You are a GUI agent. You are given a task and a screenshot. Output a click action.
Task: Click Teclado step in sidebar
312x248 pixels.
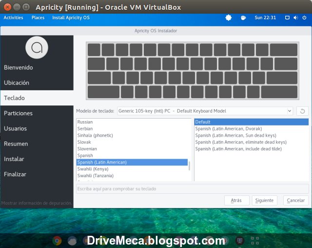pos(37,98)
